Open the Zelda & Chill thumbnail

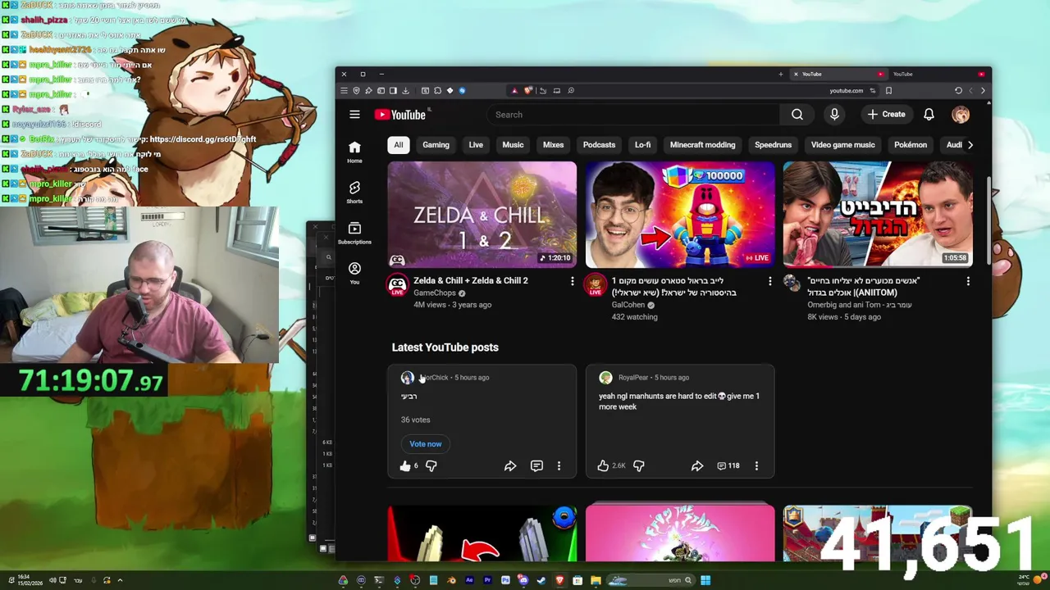[482, 215]
